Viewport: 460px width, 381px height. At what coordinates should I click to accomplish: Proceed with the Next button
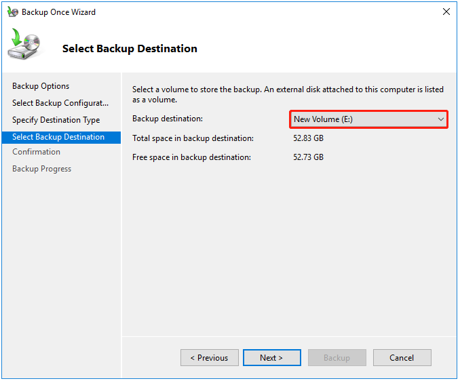tap(271, 358)
